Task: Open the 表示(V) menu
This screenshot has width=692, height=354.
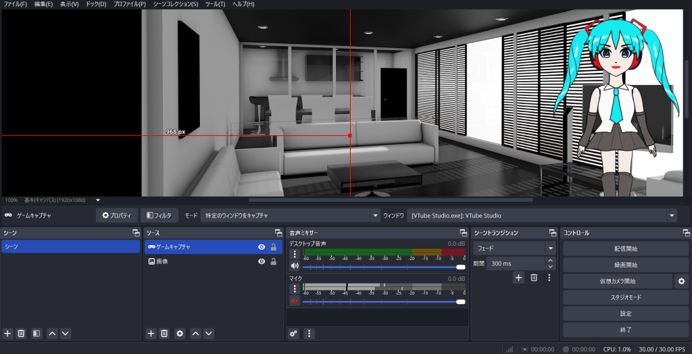Action: tap(70, 4)
